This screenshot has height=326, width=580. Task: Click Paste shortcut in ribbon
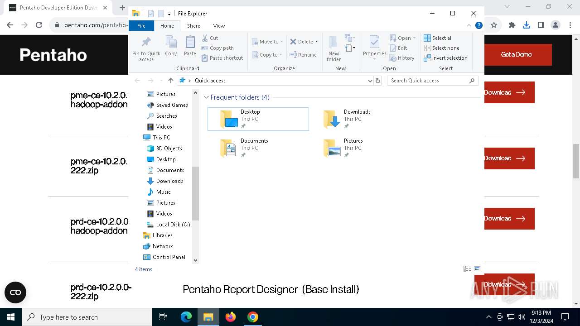pyautogui.click(x=222, y=58)
